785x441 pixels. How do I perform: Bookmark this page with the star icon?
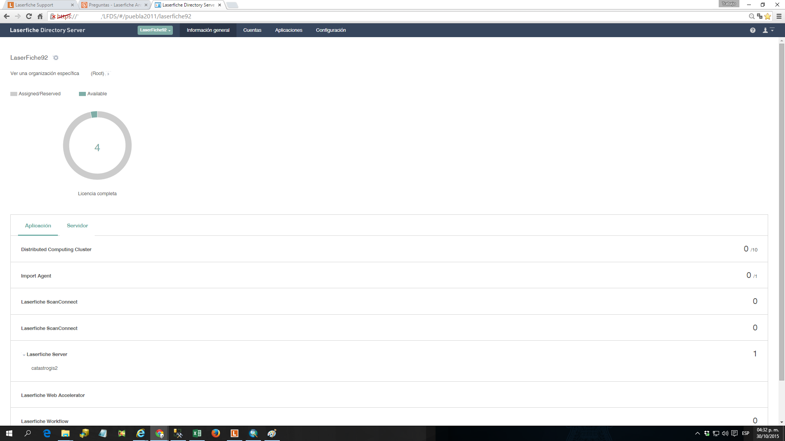tap(767, 16)
